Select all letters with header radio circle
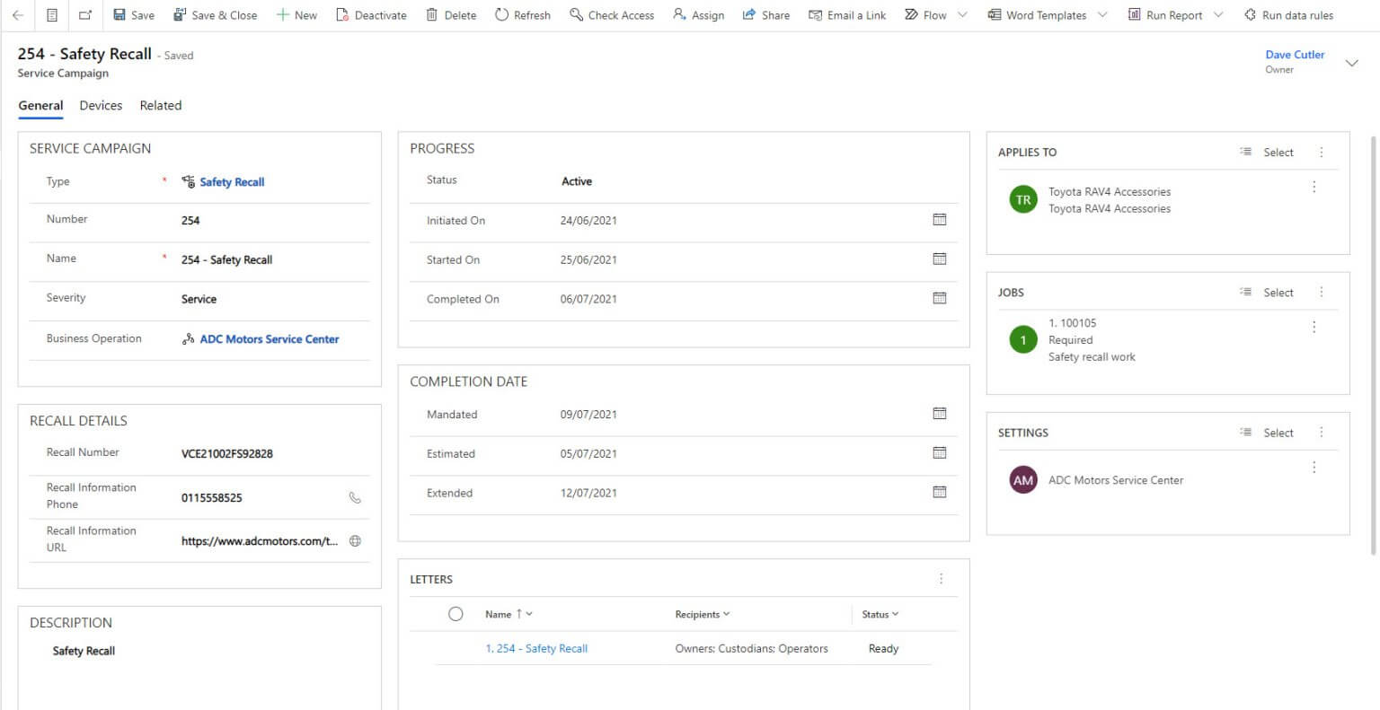 (456, 614)
